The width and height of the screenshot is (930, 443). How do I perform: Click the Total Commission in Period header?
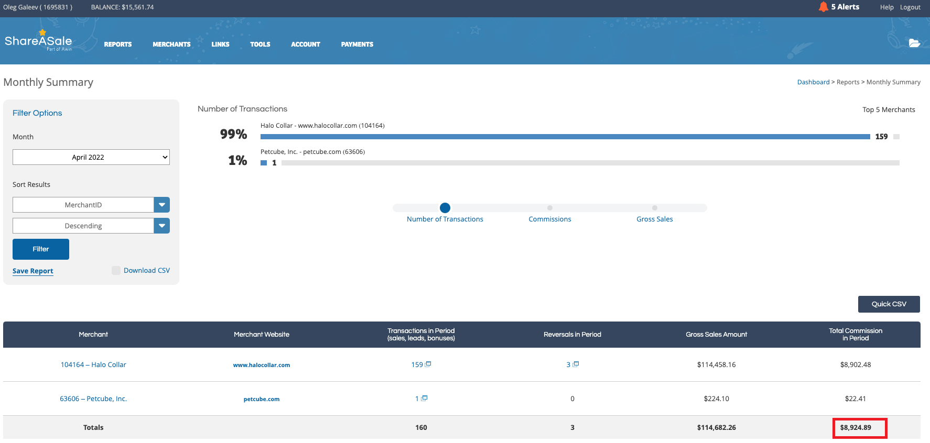pos(856,335)
